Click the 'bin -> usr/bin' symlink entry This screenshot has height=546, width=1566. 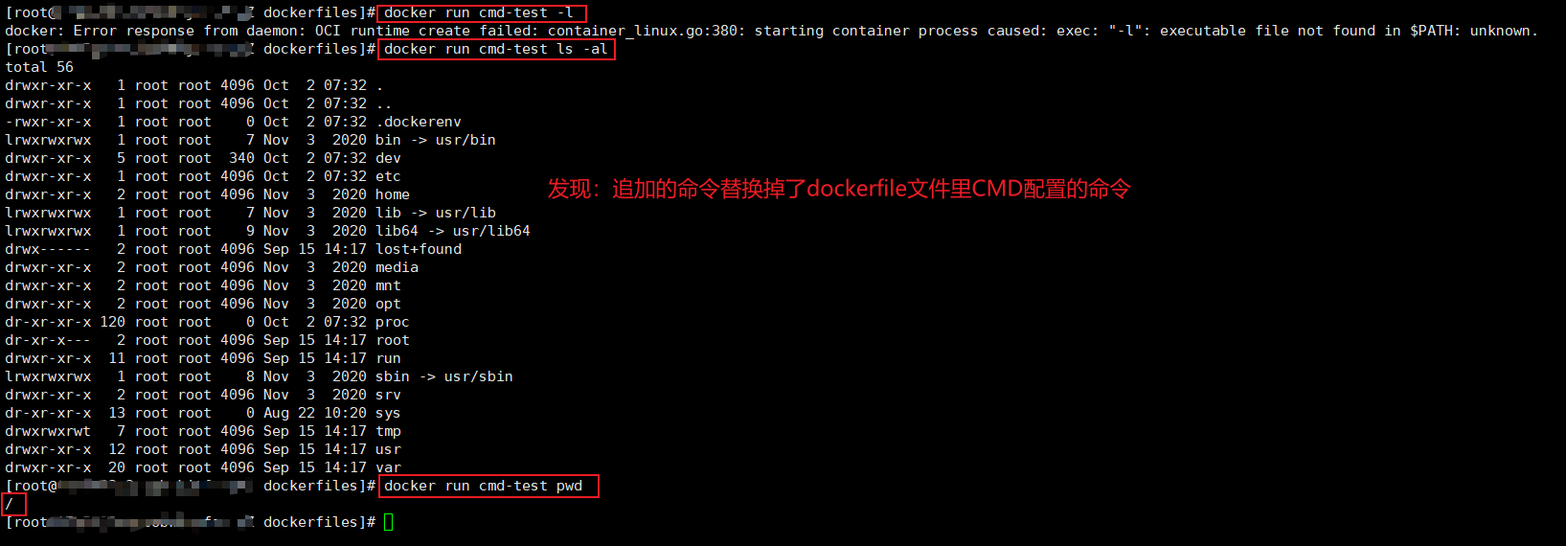pyautogui.click(x=436, y=140)
